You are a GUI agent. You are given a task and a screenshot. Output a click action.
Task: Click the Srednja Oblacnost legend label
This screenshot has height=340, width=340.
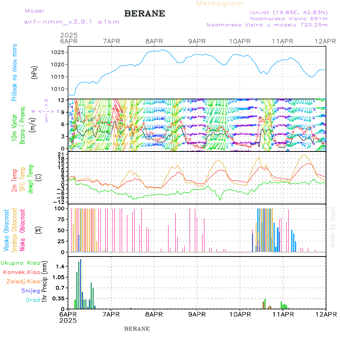pos(14,230)
